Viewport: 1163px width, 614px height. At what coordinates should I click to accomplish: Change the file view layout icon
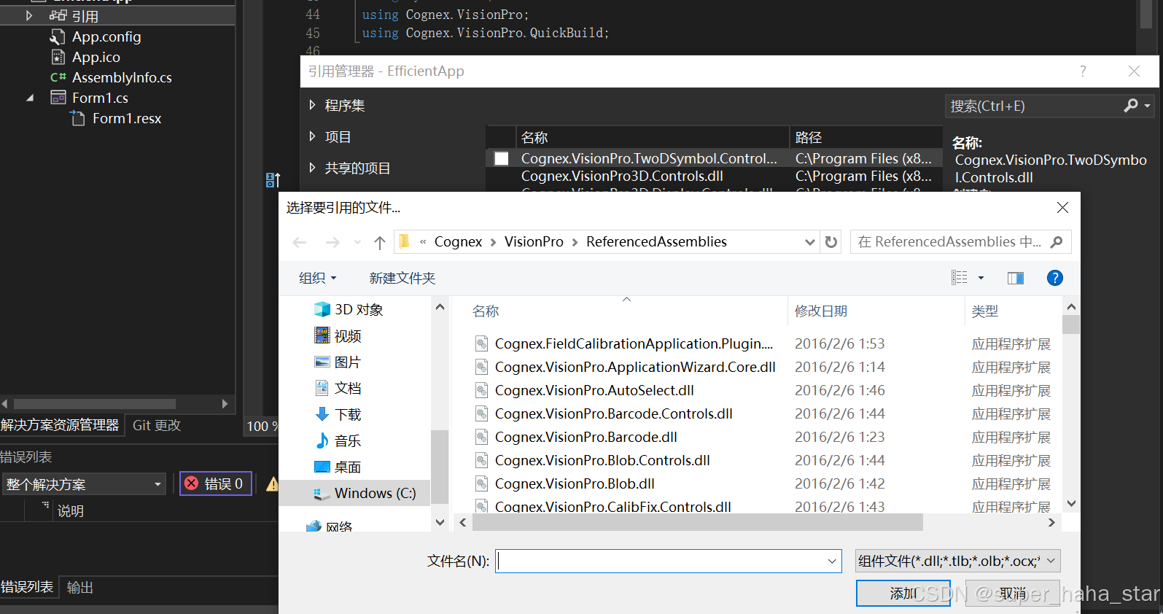960,278
